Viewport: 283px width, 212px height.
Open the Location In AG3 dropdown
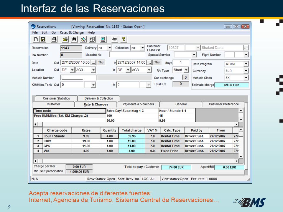(x=149, y=70)
